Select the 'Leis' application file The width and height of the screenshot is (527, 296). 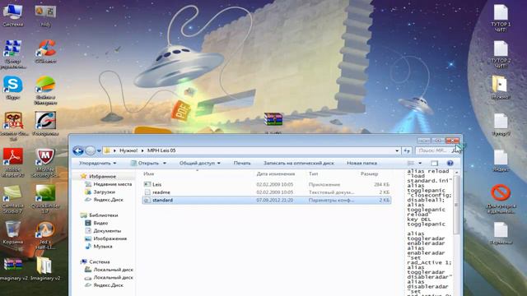266,184
